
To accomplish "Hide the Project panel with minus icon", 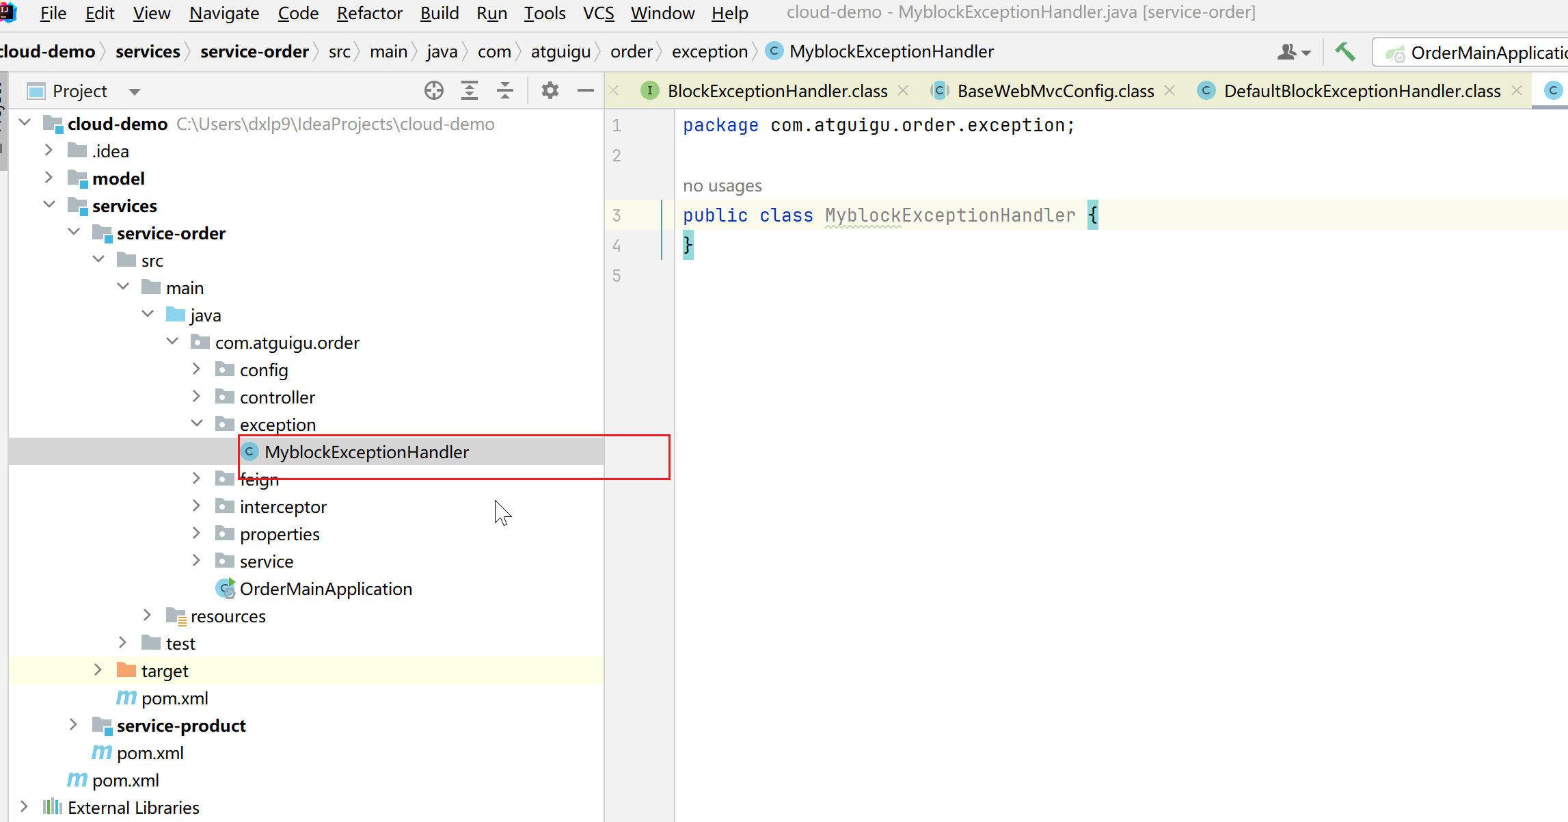I will (x=586, y=90).
